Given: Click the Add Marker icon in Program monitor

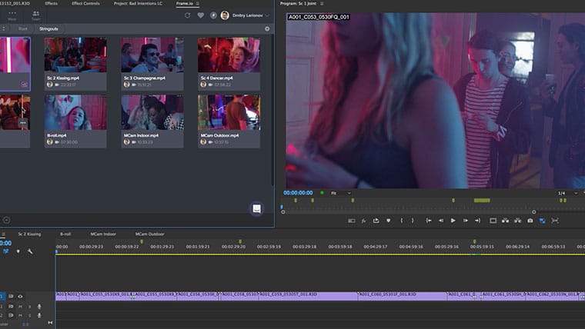Looking at the screenshot, I should [x=389, y=221].
